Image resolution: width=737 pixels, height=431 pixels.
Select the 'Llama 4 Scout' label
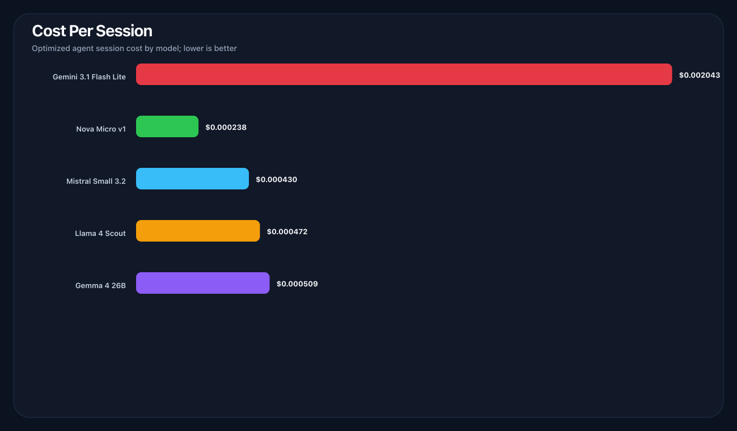(x=100, y=233)
